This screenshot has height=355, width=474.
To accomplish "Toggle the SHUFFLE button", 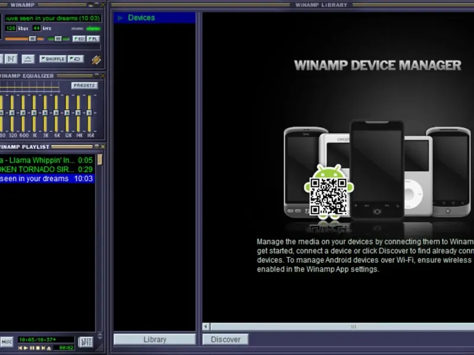I will (x=53, y=59).
